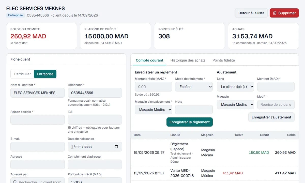Select the Particulier client type
305x183 pixels.
pos(22,74)
